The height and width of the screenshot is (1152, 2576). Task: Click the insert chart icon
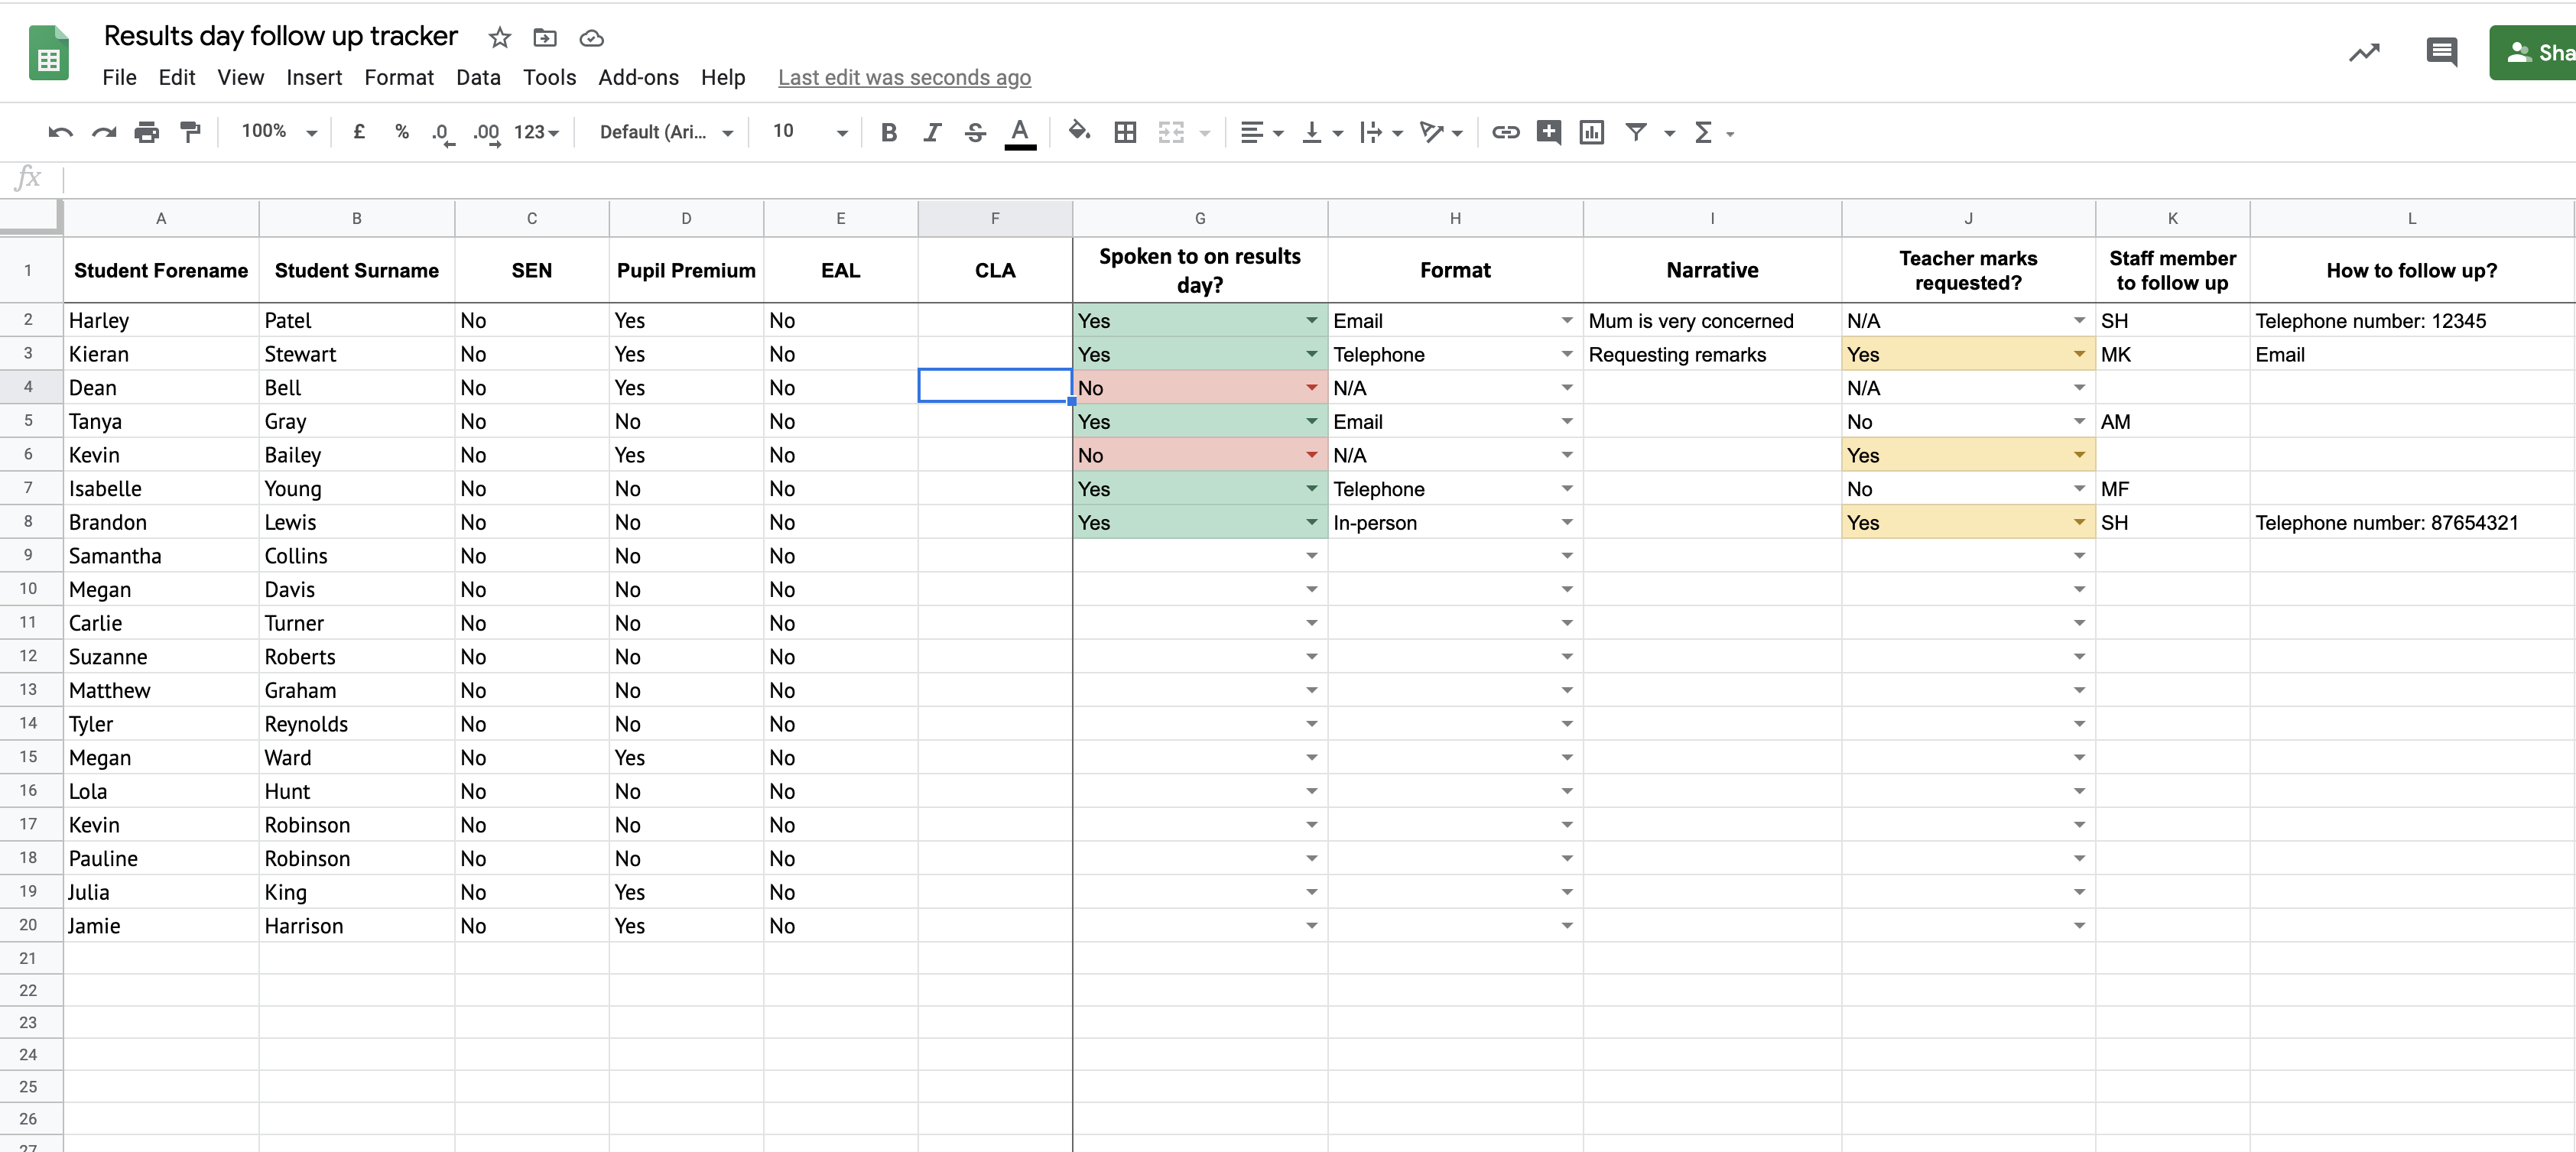1591,131
